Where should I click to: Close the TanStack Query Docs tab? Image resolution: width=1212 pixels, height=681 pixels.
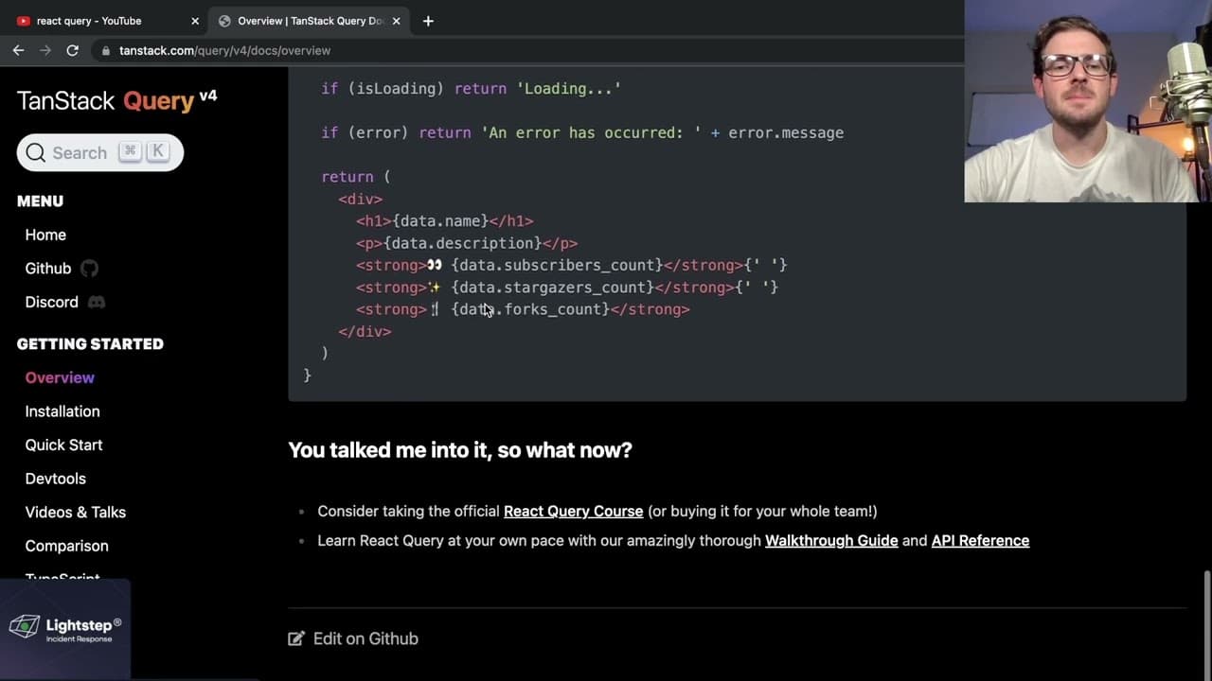click(x=397, y=21)
